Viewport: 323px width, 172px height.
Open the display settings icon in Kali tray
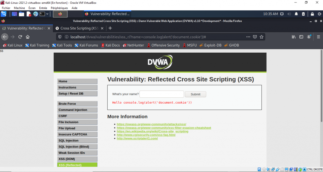[x=282, y=14]
